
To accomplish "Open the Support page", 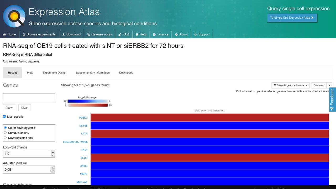I will 202,34.
